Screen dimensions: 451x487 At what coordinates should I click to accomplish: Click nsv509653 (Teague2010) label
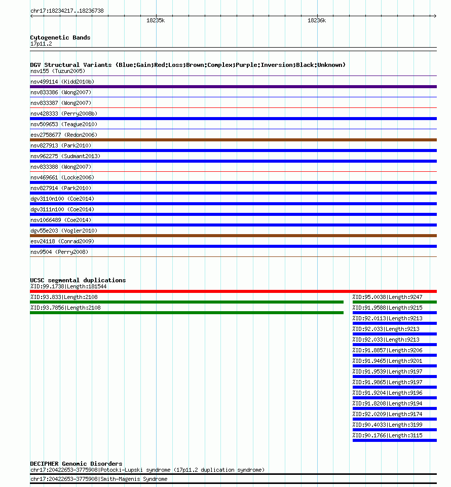(x=64, y=124)
